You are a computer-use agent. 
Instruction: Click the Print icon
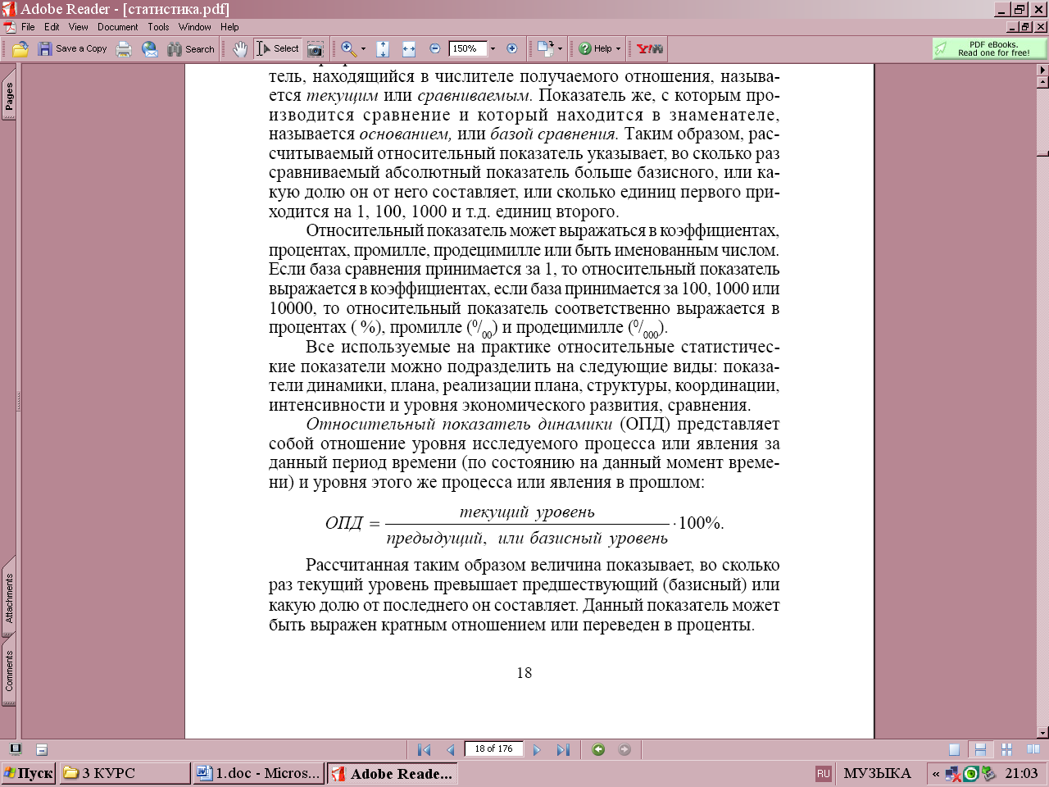point(124,49)
